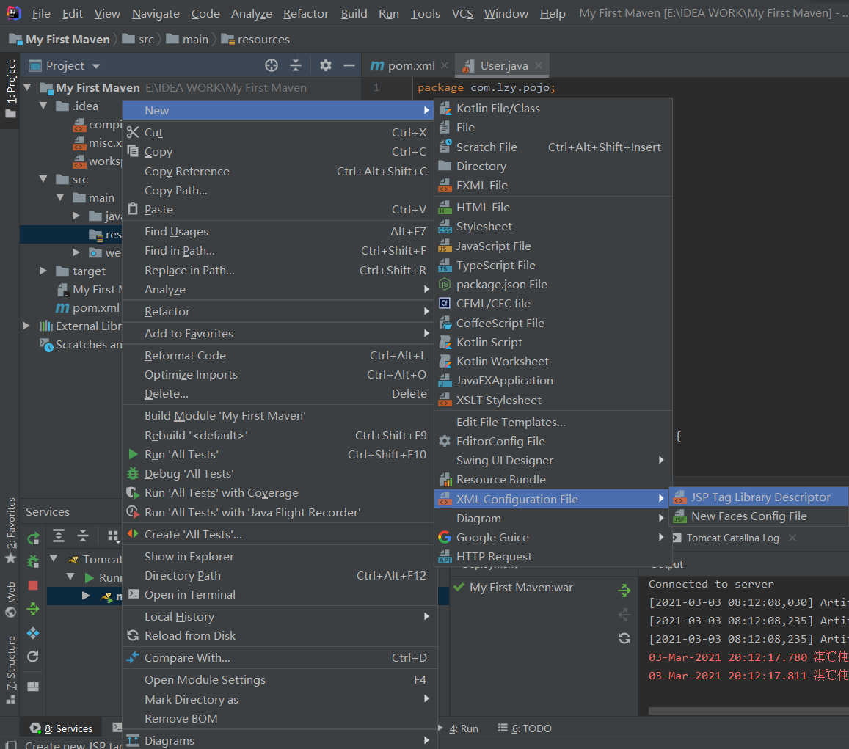Open the Build menu in menu bar
This screenshot has height=749, width=849.
(354, 13)
